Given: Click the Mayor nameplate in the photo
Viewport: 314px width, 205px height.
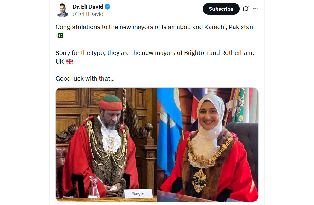Looking at the screenshot, I should tap(138, 194).
